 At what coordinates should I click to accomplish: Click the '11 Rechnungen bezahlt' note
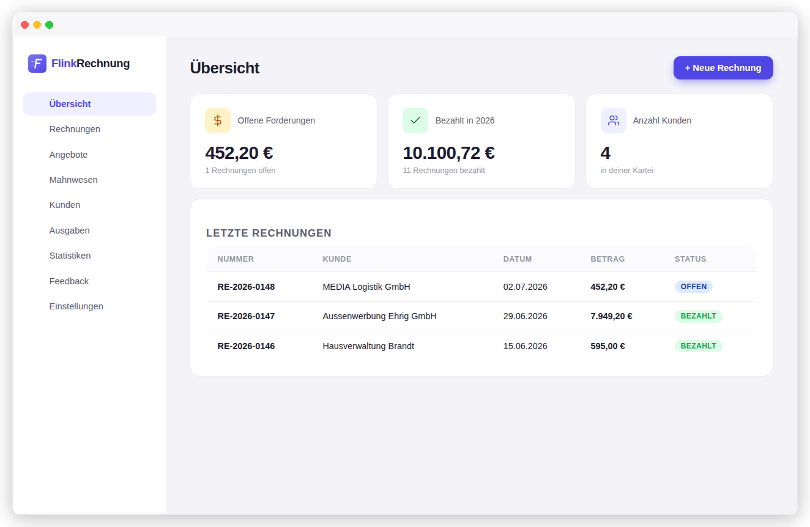[x=444, y=171]
